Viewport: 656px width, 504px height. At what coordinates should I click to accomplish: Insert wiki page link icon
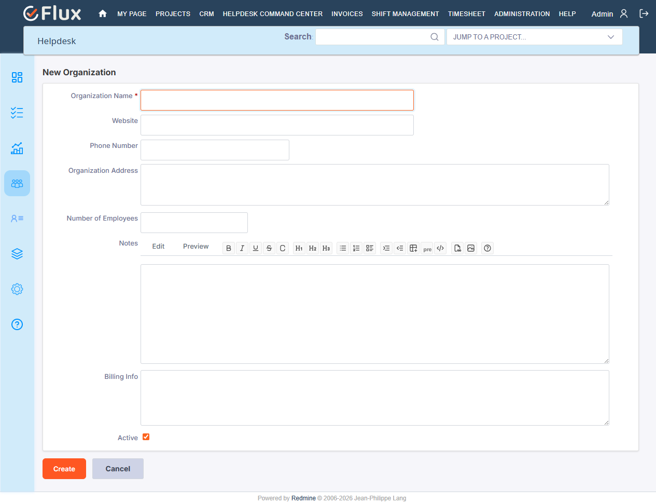(457, 248)
